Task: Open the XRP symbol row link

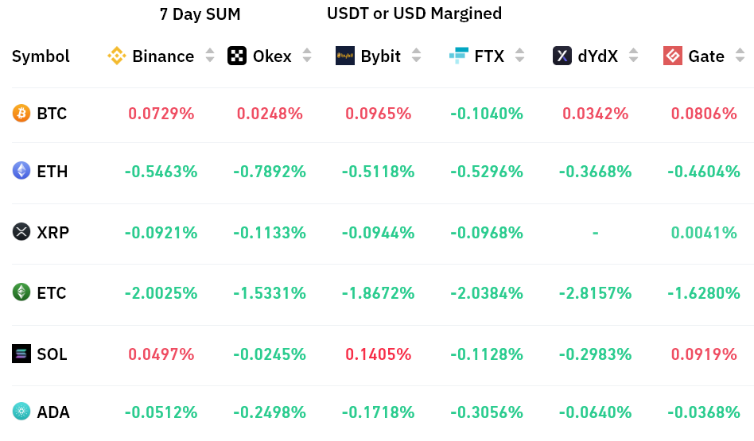Action: click(x=52, y=232)
